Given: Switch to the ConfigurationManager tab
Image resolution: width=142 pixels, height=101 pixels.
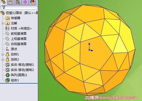Looking at the screenshot, I should (18, 2).
